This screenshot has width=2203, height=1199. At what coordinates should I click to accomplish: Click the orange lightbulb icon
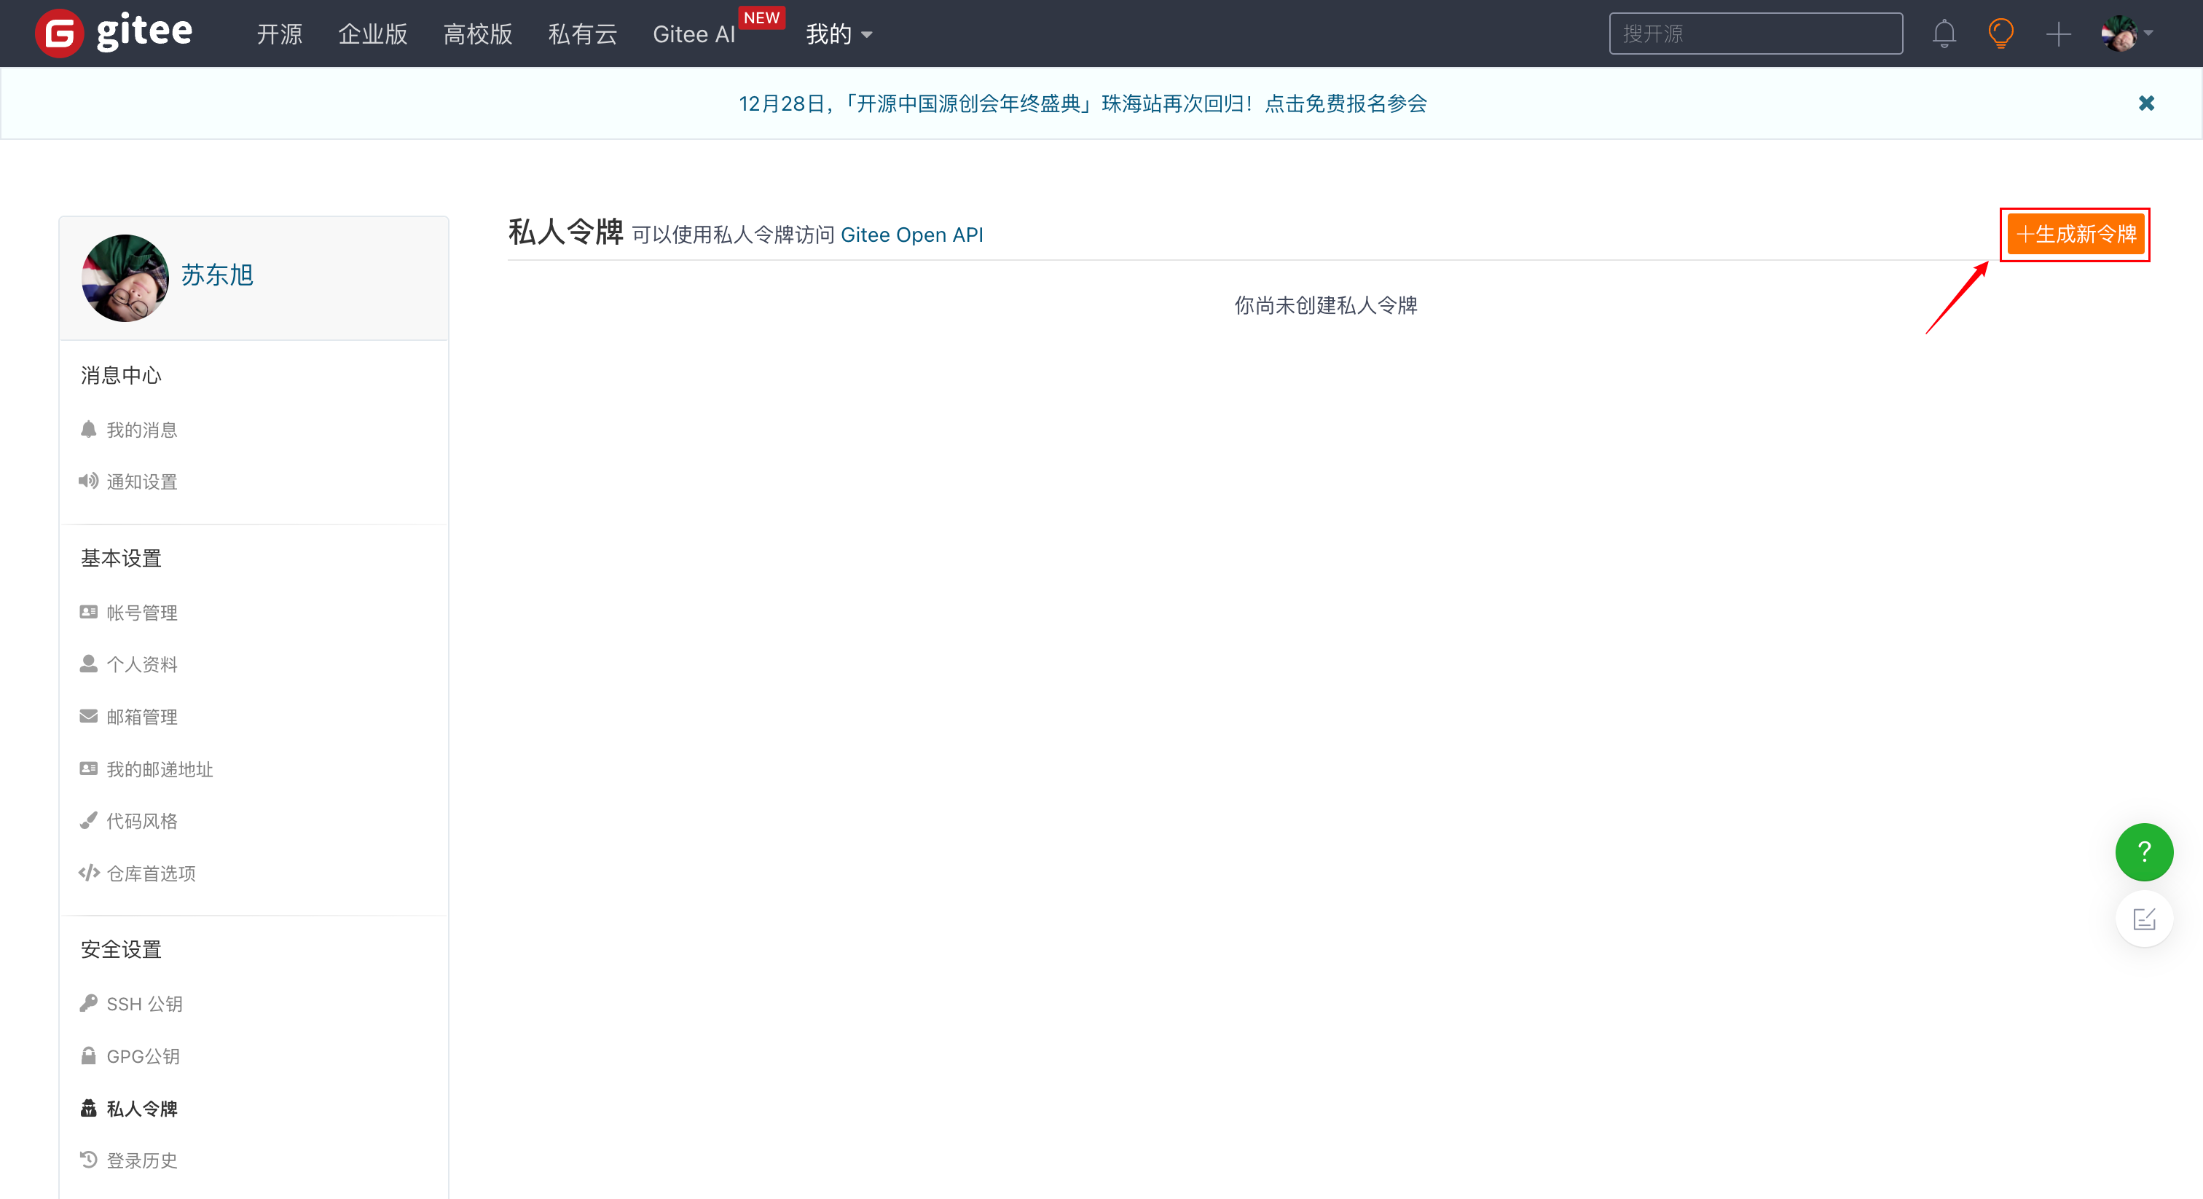pyautogui.click(x=2000, y=34)
